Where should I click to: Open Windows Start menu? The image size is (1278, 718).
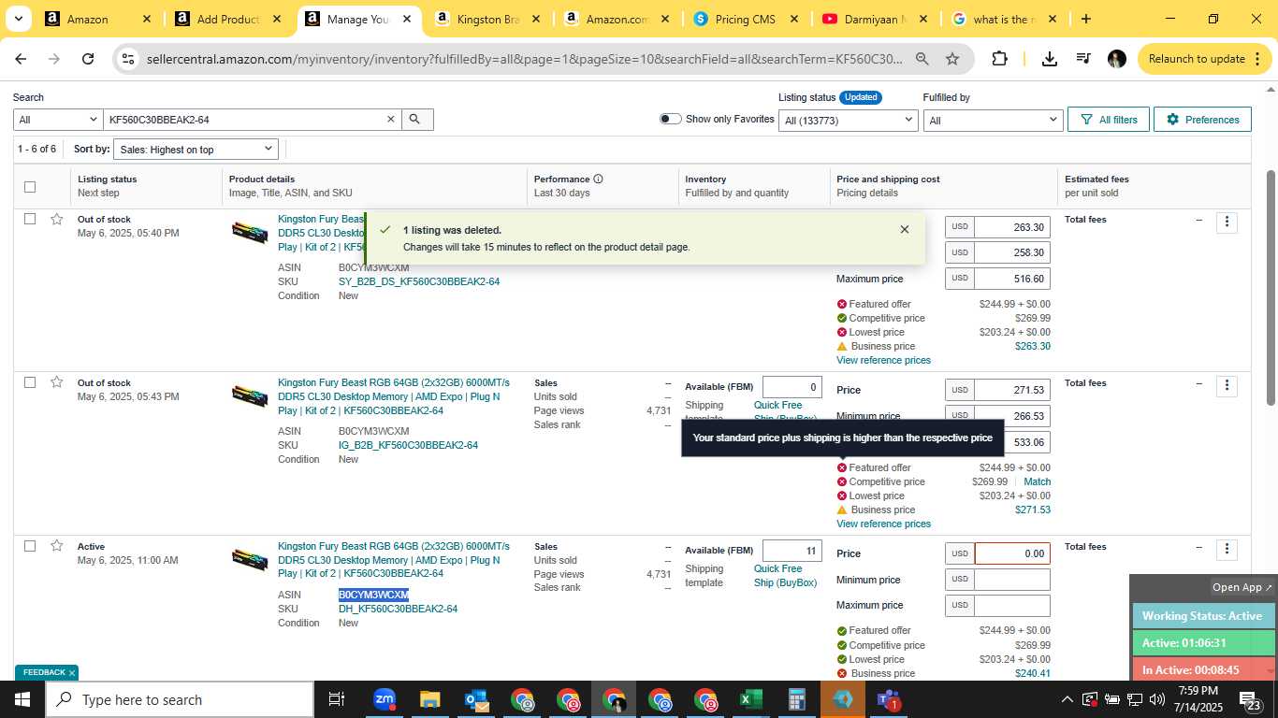coord(22,699)
